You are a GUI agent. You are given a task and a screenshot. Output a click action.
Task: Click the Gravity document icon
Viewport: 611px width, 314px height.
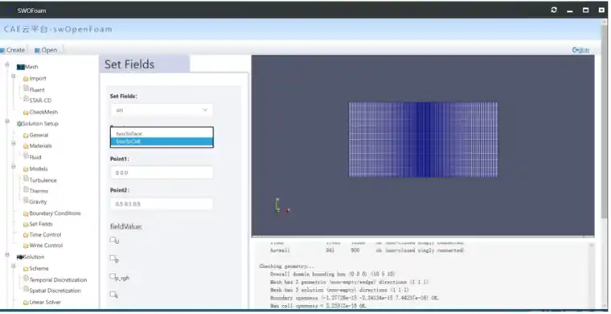pos(26,200)
